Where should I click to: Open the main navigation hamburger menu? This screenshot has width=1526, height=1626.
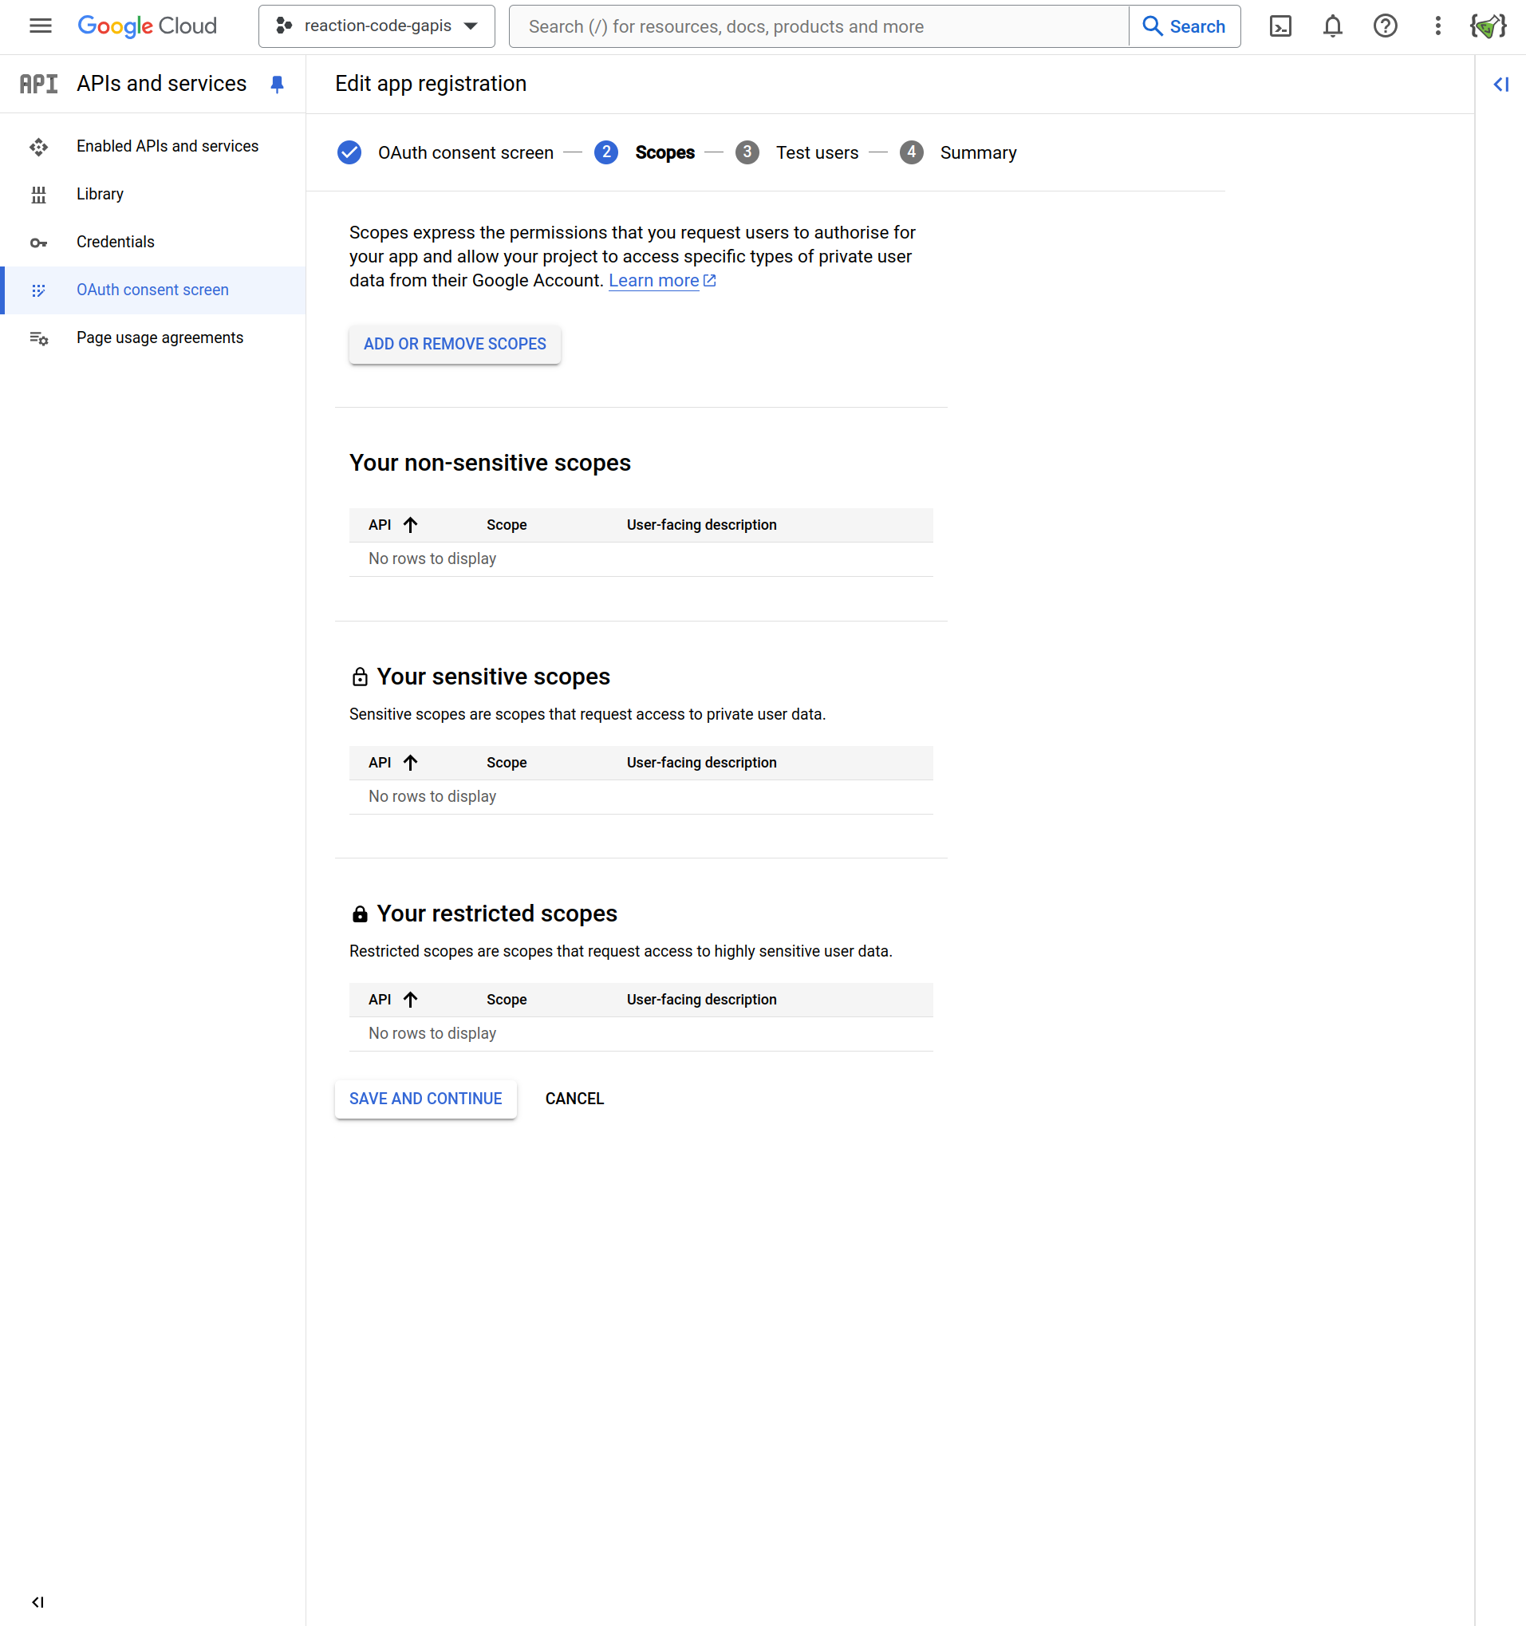click(x=40, y=26)
